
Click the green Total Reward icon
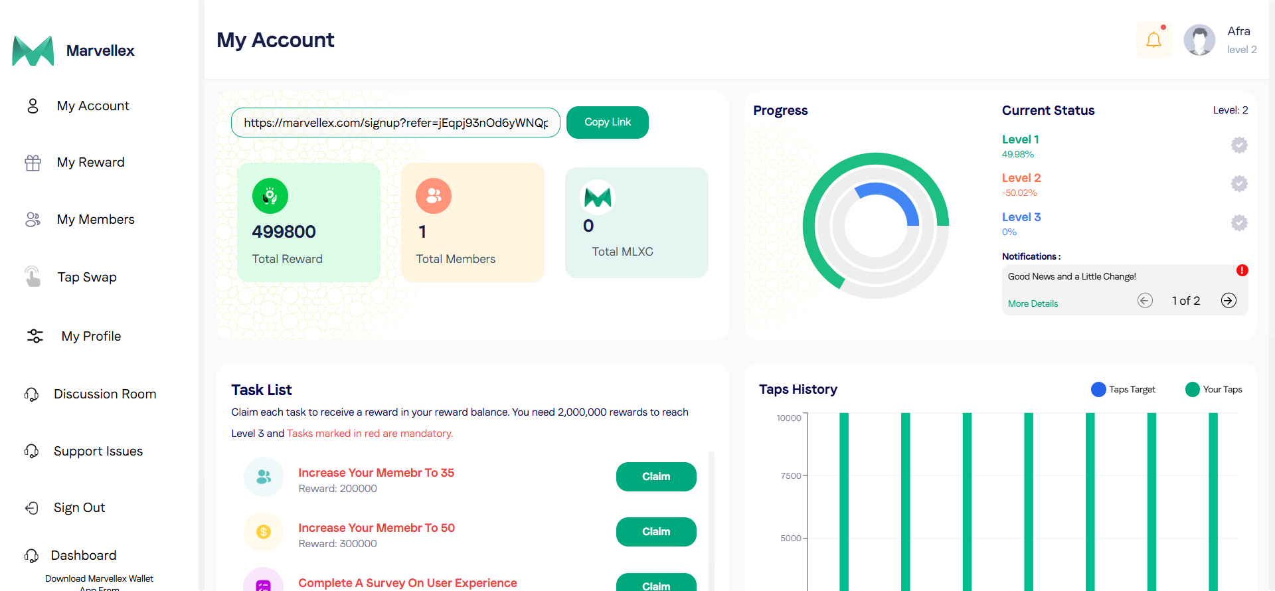[x=270, y=196]
